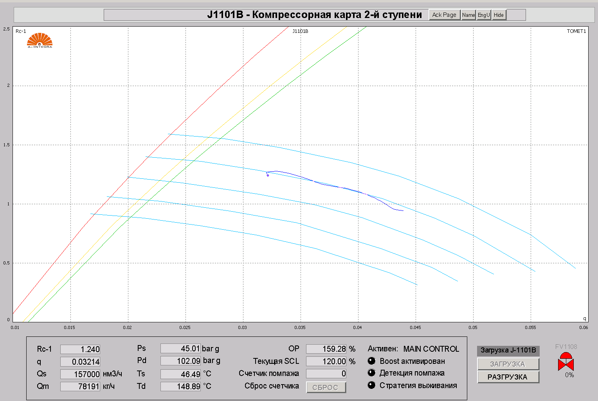Select the Qm value field 78191
The width and height of the screenshot is (598, 401).
pyautogui.click(x=80, y=386)
